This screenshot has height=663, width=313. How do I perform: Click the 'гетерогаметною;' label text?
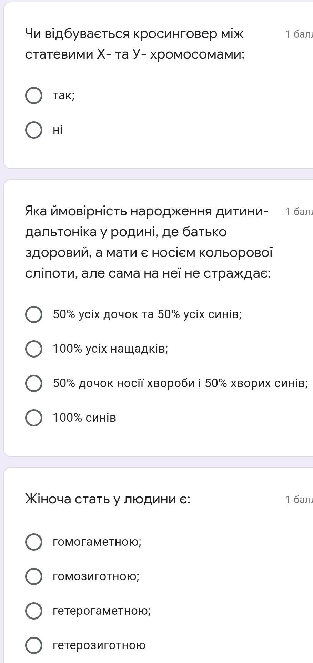pos(102,611)
